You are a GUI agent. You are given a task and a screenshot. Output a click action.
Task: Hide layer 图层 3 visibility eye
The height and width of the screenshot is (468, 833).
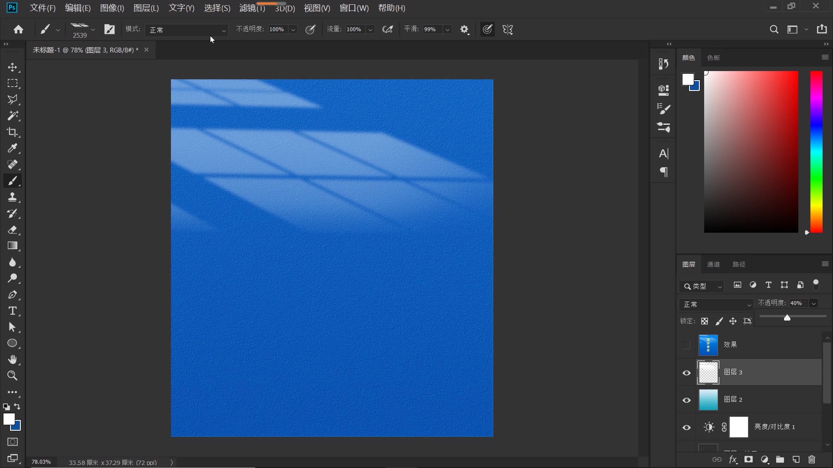coord(686,373)
